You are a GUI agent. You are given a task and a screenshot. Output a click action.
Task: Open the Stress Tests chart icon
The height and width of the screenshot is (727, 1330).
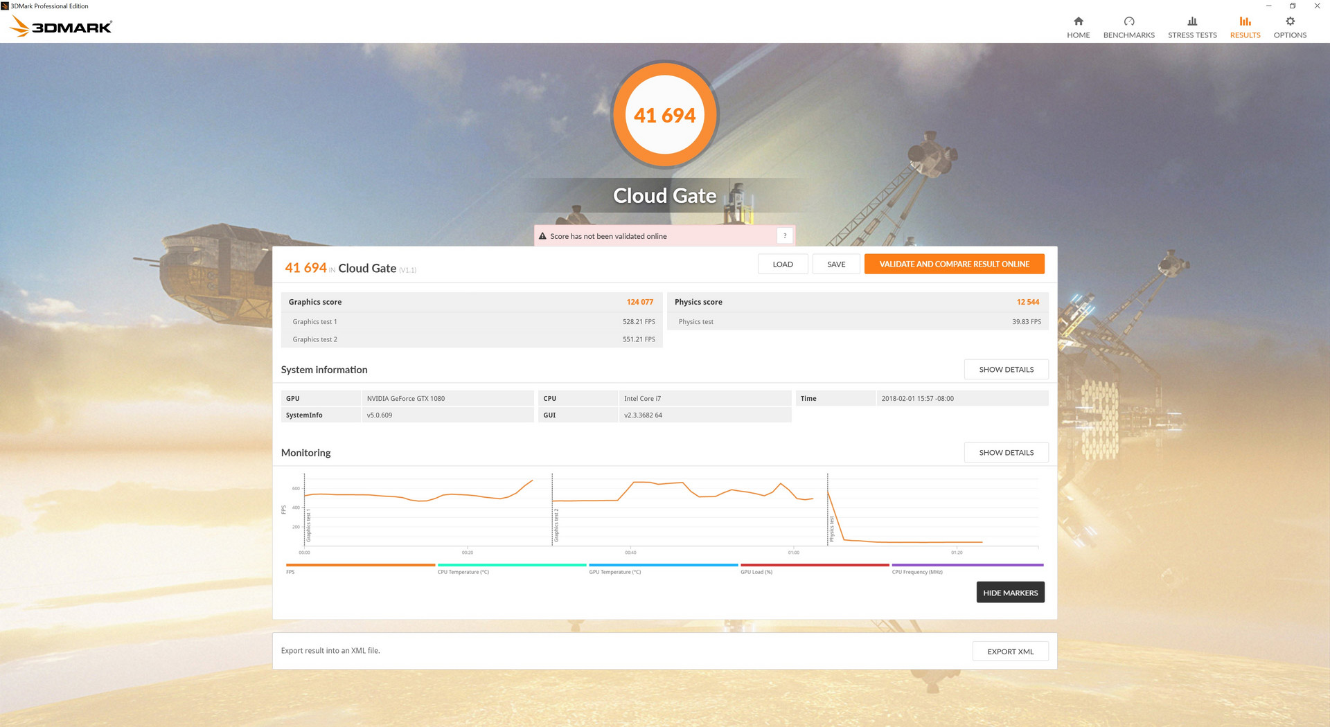click(x=1192, y=21)
